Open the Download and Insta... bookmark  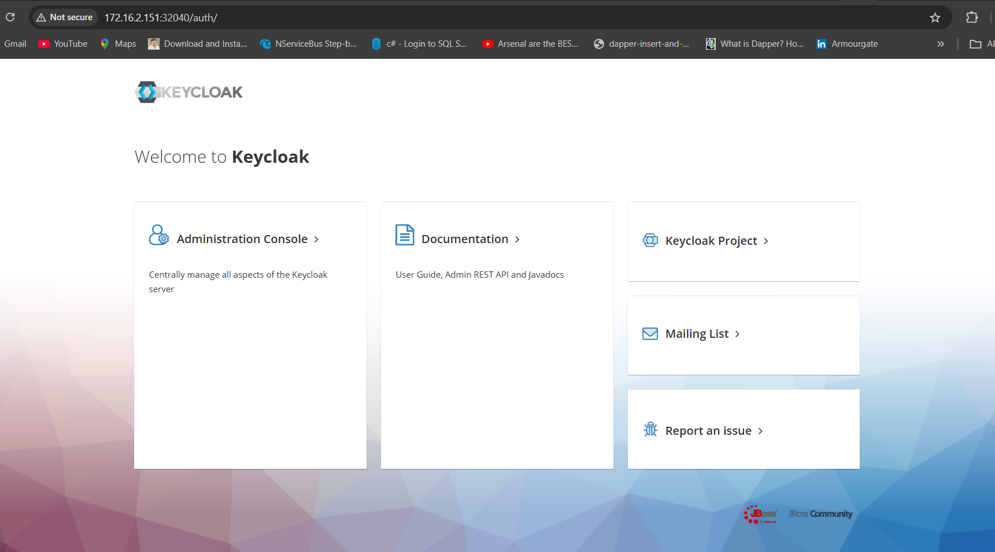click(198, 44)
